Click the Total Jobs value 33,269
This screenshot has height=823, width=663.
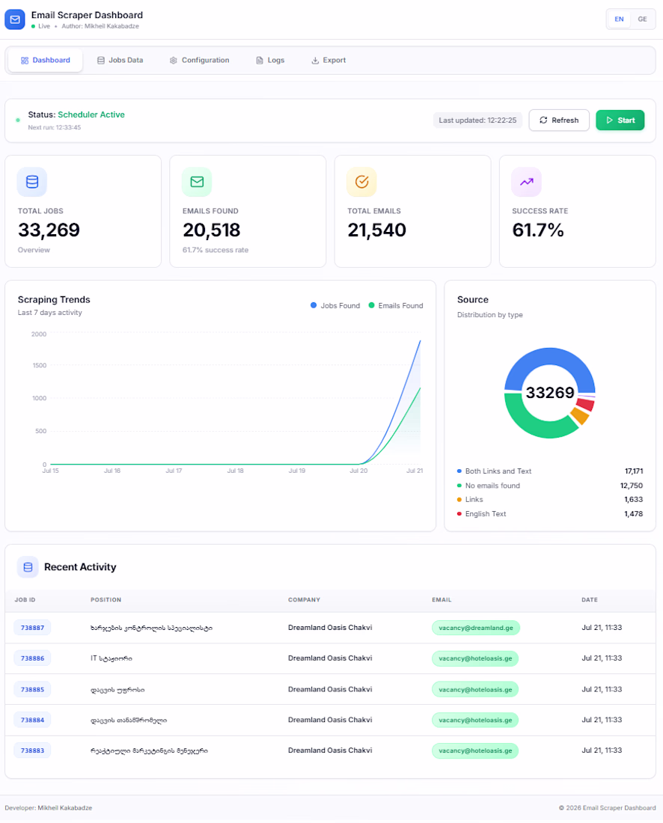pos(49,230)
